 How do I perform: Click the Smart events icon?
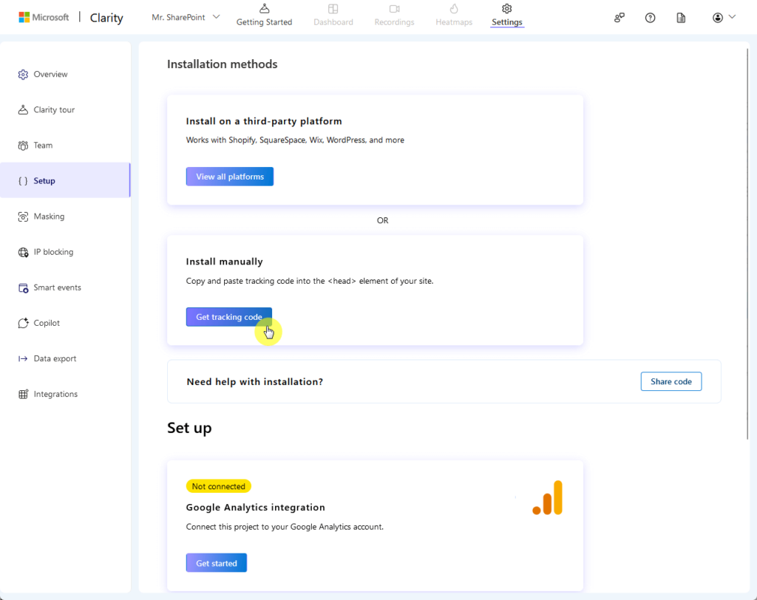tap(23, 287)
